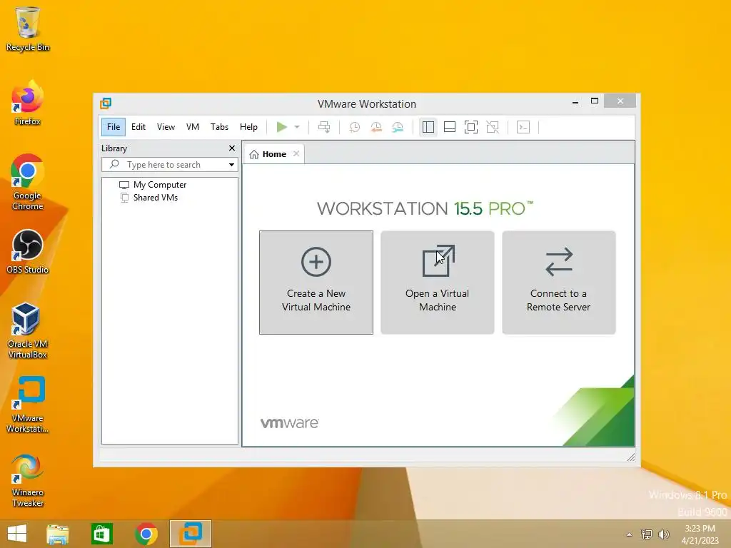
Task: Open the Tabs menu
Action: pos(219,127)
